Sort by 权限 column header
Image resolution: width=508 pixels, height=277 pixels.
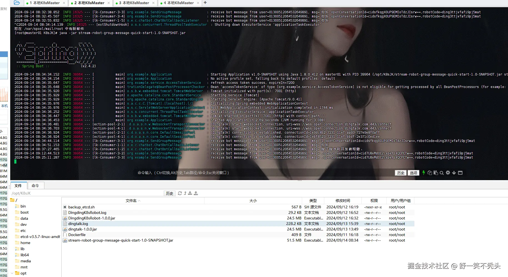(x=374, y=201)
